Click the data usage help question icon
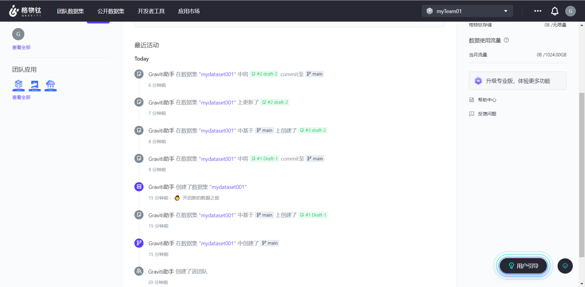 point(506,40)
